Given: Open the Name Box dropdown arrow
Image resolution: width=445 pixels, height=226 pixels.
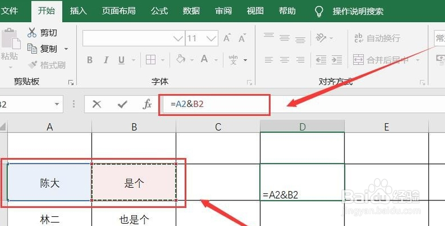Looking at the screenshot, I should tap(56, 104).
